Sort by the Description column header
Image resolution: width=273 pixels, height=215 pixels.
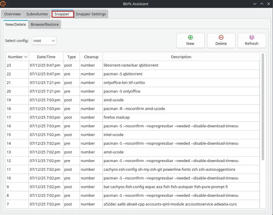tap(181, 57)
